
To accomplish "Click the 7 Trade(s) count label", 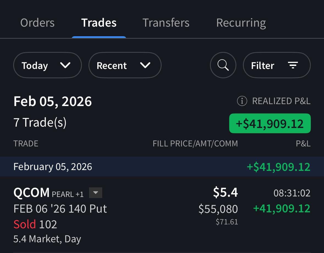I will coord(40,123).
